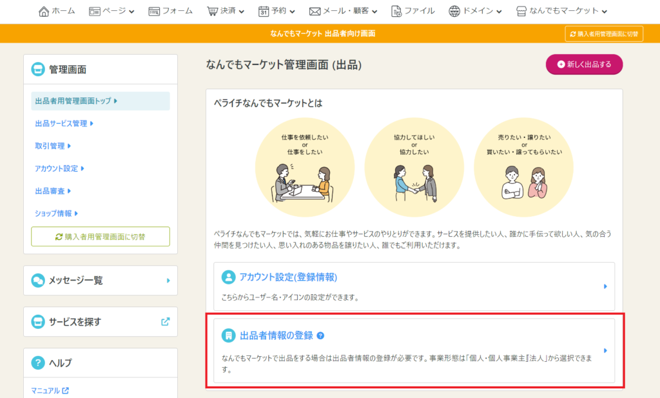
Task: Click the home icon in top navigation
Action: (x=44, y=11)
